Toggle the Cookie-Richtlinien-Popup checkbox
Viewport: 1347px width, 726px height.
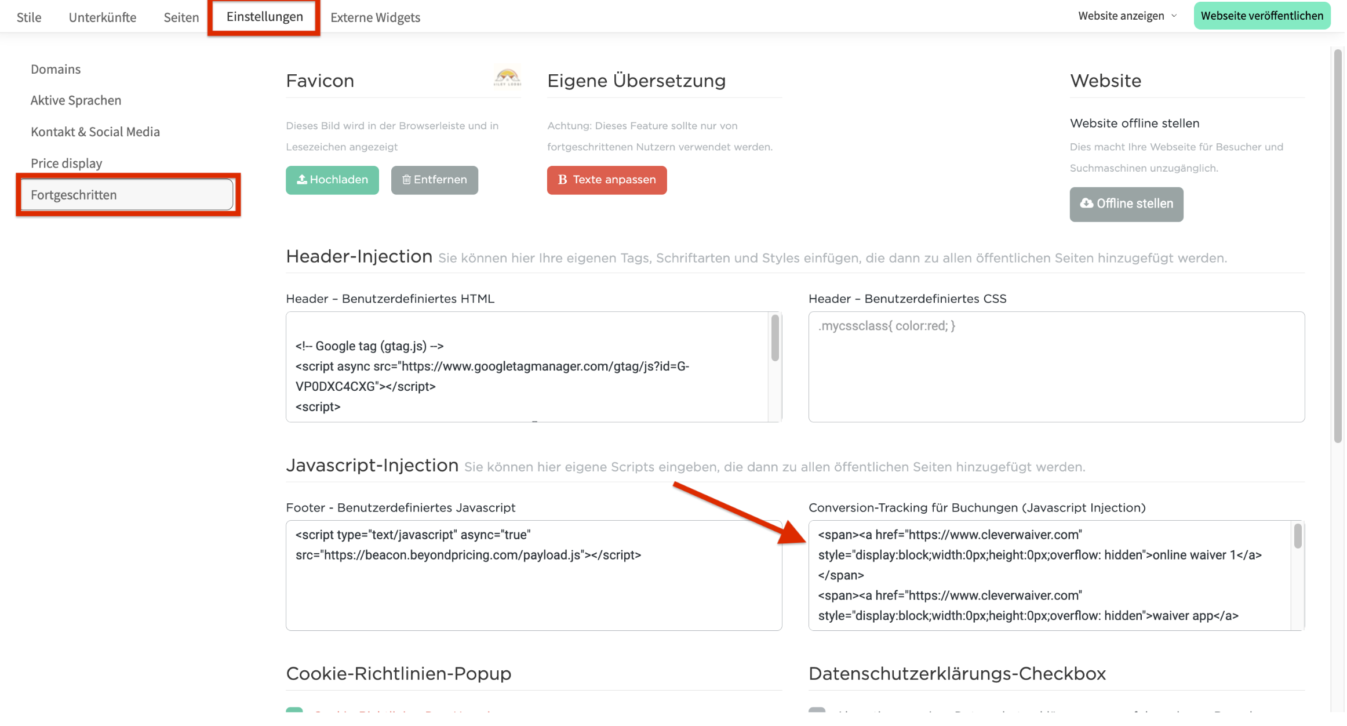click(294, 711)
